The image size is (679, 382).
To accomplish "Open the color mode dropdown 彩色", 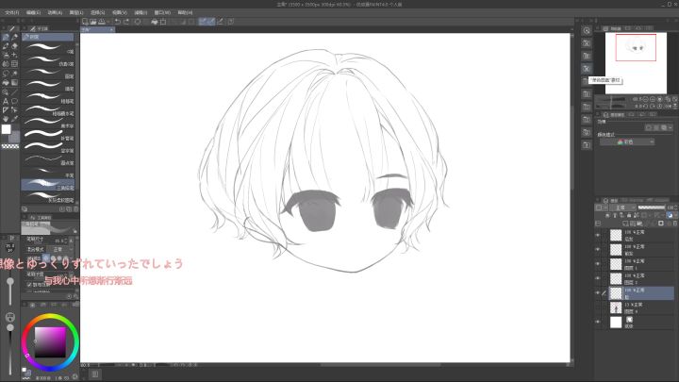I will point(626,142).
